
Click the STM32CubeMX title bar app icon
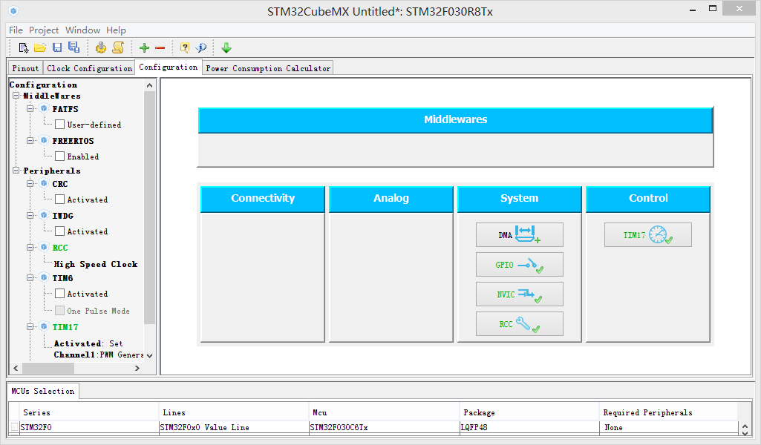pos(13,10)
